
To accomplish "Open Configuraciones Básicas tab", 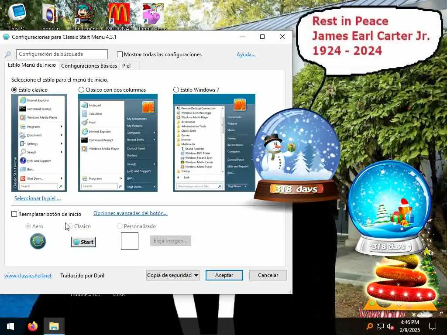I will [89, 66].
